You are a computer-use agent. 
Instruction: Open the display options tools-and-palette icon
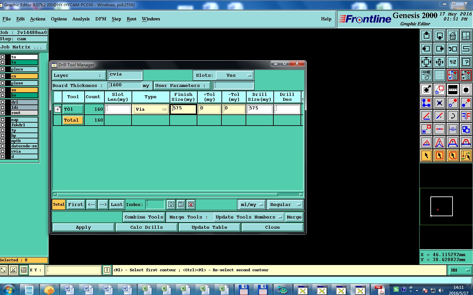pos(426,75)
